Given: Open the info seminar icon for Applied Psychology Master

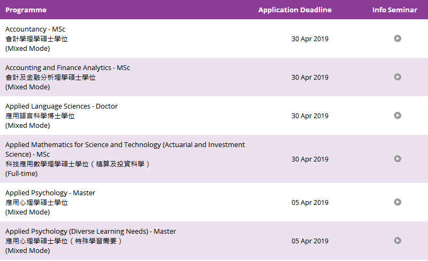Looking at the screenshot, I should (398, 202).
